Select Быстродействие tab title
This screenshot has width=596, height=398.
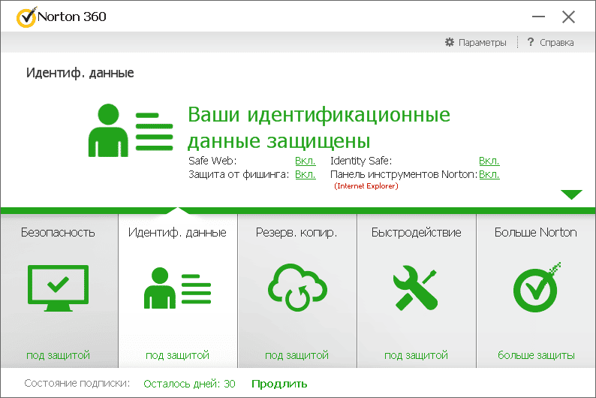click(x=416, y=232)
